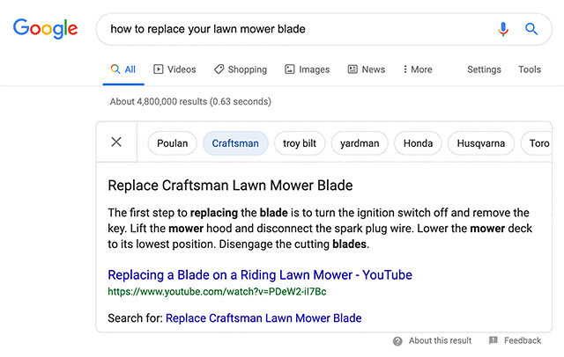Click the Feedback flag icon
Viewport: 564px width, 357px height.
(493, 341)
